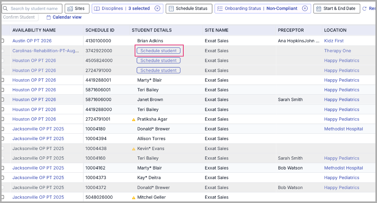Click warning icon next to Mitchel Geller
377x203 pixels.
pyautogui.click(x=134, y=197)
